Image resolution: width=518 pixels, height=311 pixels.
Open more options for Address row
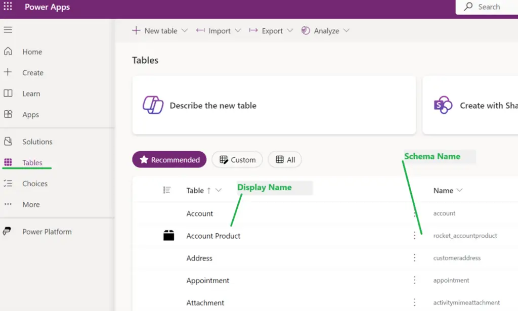click(415, 258)
